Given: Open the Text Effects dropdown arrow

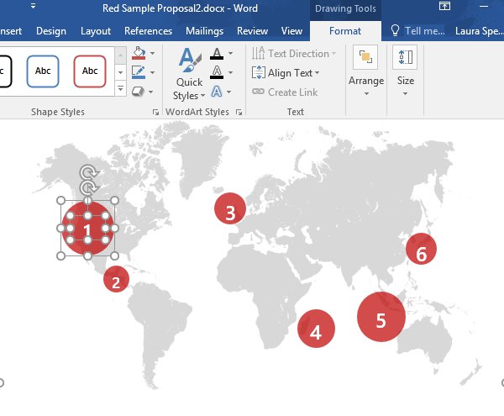Looking at the screenshot, I should (x=228, y=92).
